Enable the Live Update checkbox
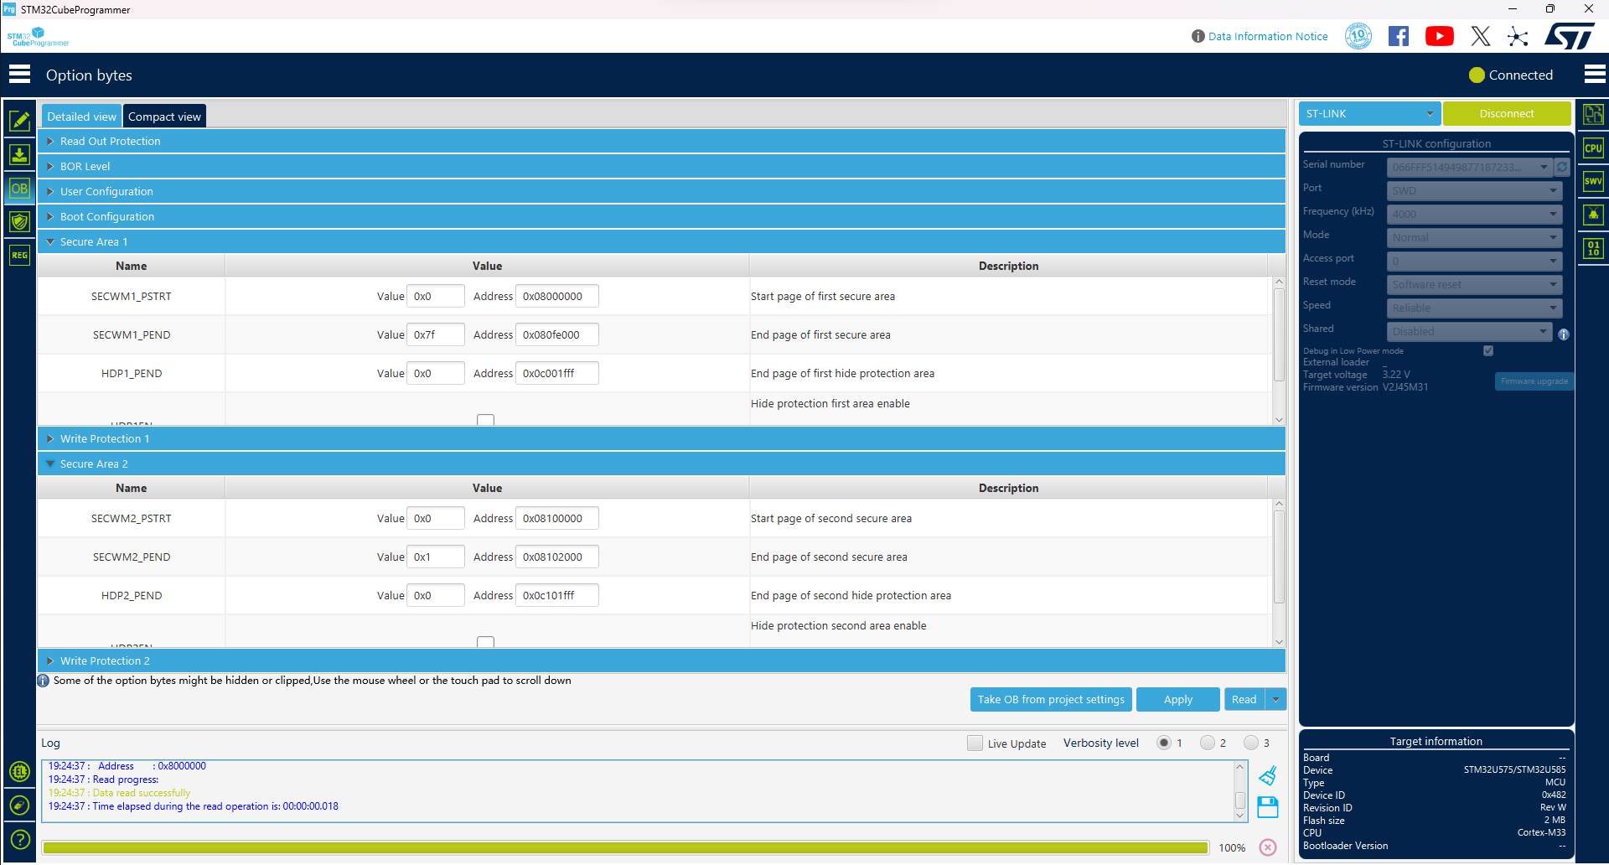Image resolution: width=1609 pixels, height=865 pixels. click(x=975, y=743)
